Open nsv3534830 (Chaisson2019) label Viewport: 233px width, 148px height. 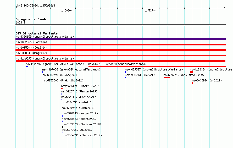click(82, 135)
